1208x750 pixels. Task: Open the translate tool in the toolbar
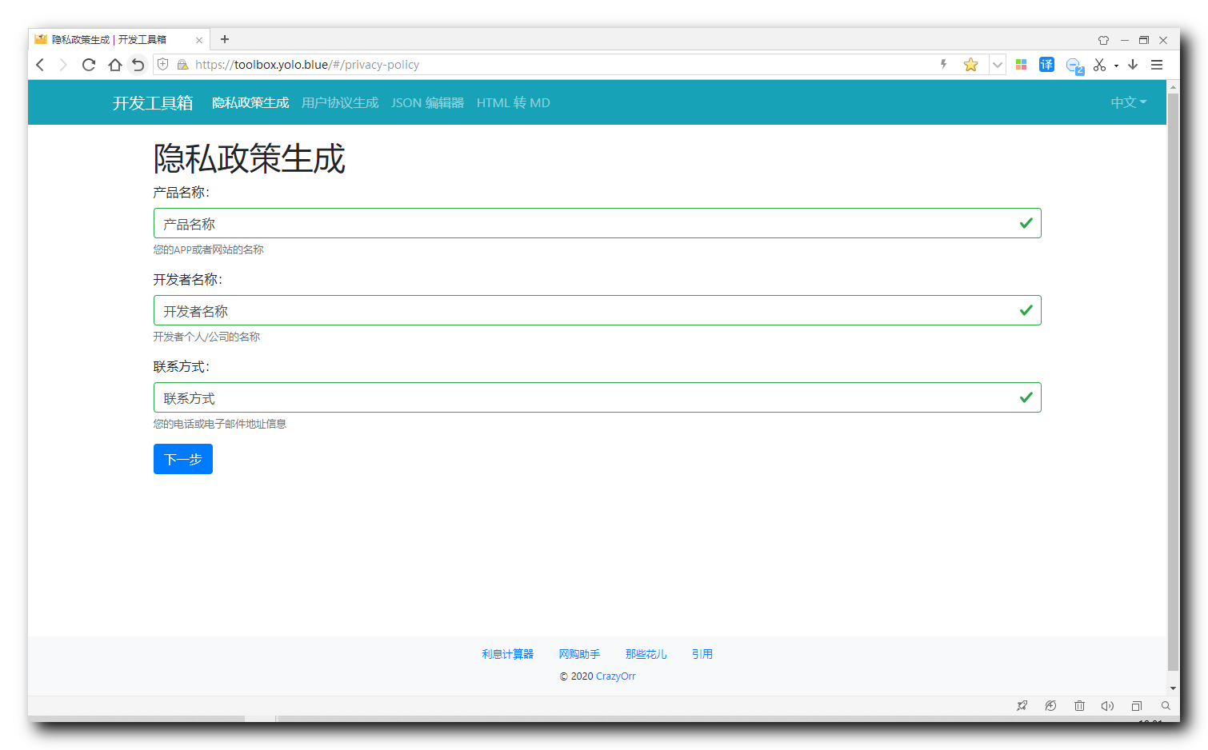(1046, 65)
